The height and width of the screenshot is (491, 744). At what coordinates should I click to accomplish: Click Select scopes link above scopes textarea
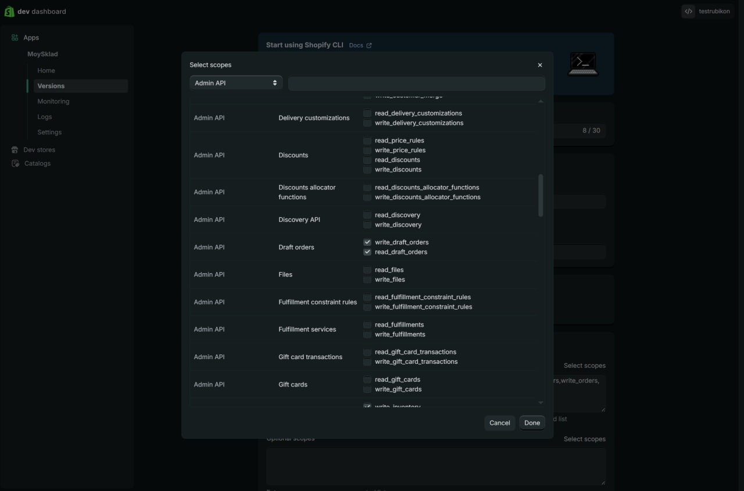coord(585,365)
